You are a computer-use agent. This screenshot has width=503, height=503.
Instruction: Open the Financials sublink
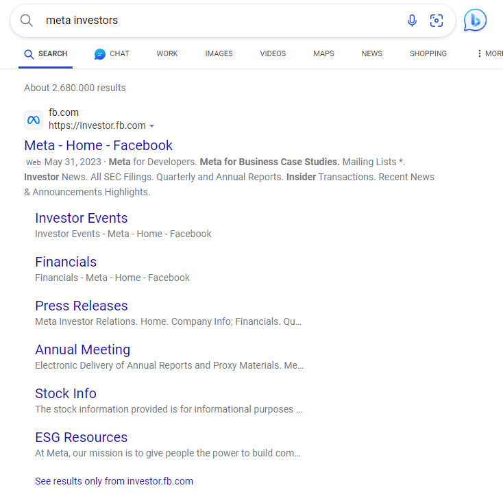click(66, 262)
